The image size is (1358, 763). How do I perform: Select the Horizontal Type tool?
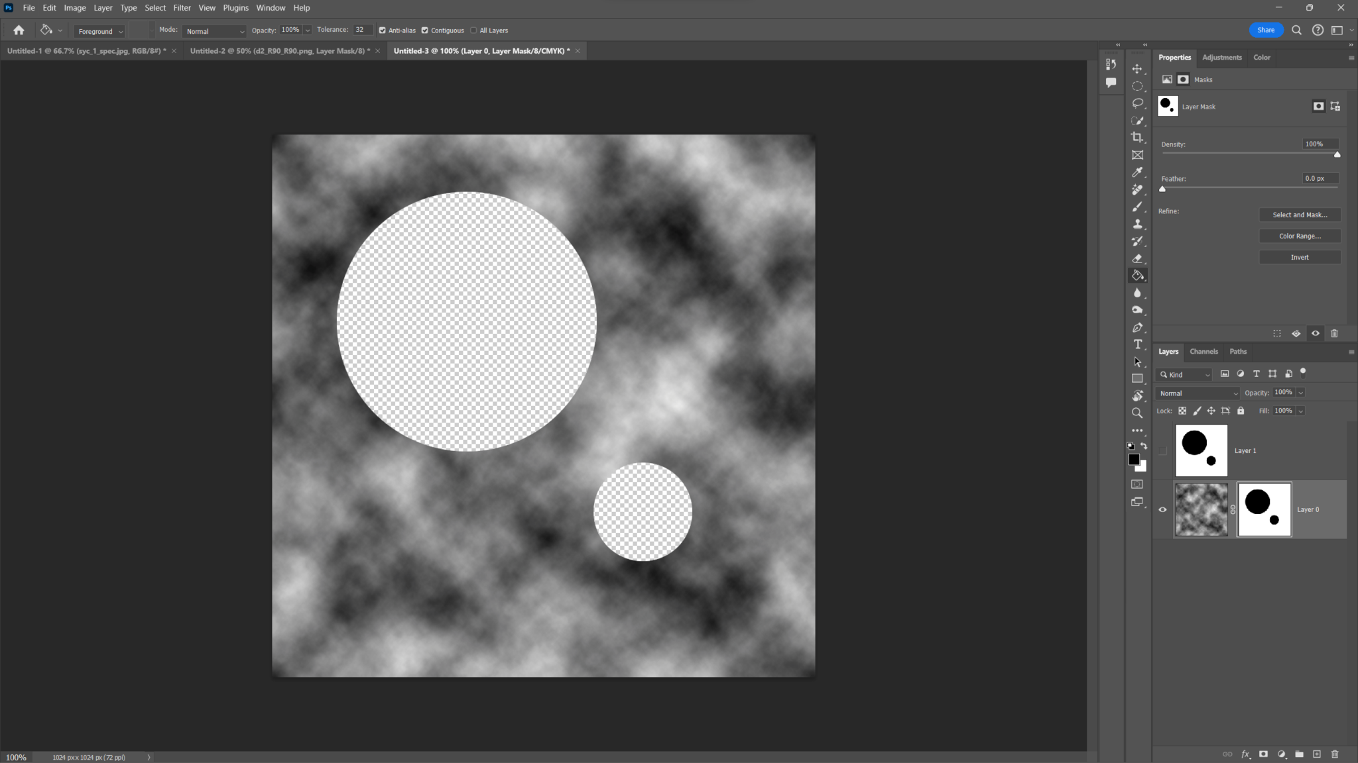pos(1138,344)
